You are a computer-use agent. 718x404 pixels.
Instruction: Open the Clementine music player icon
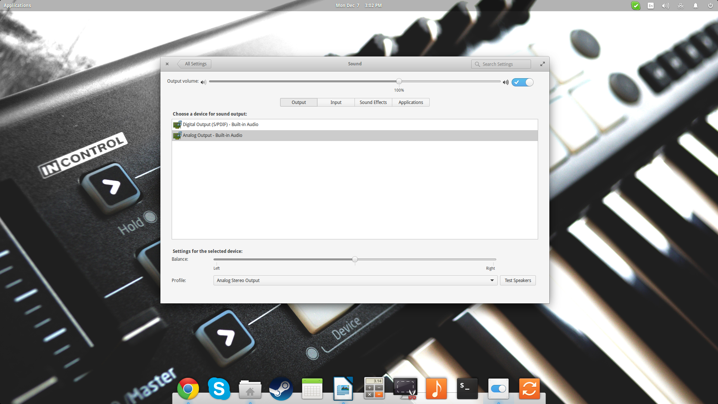(436, 389)
